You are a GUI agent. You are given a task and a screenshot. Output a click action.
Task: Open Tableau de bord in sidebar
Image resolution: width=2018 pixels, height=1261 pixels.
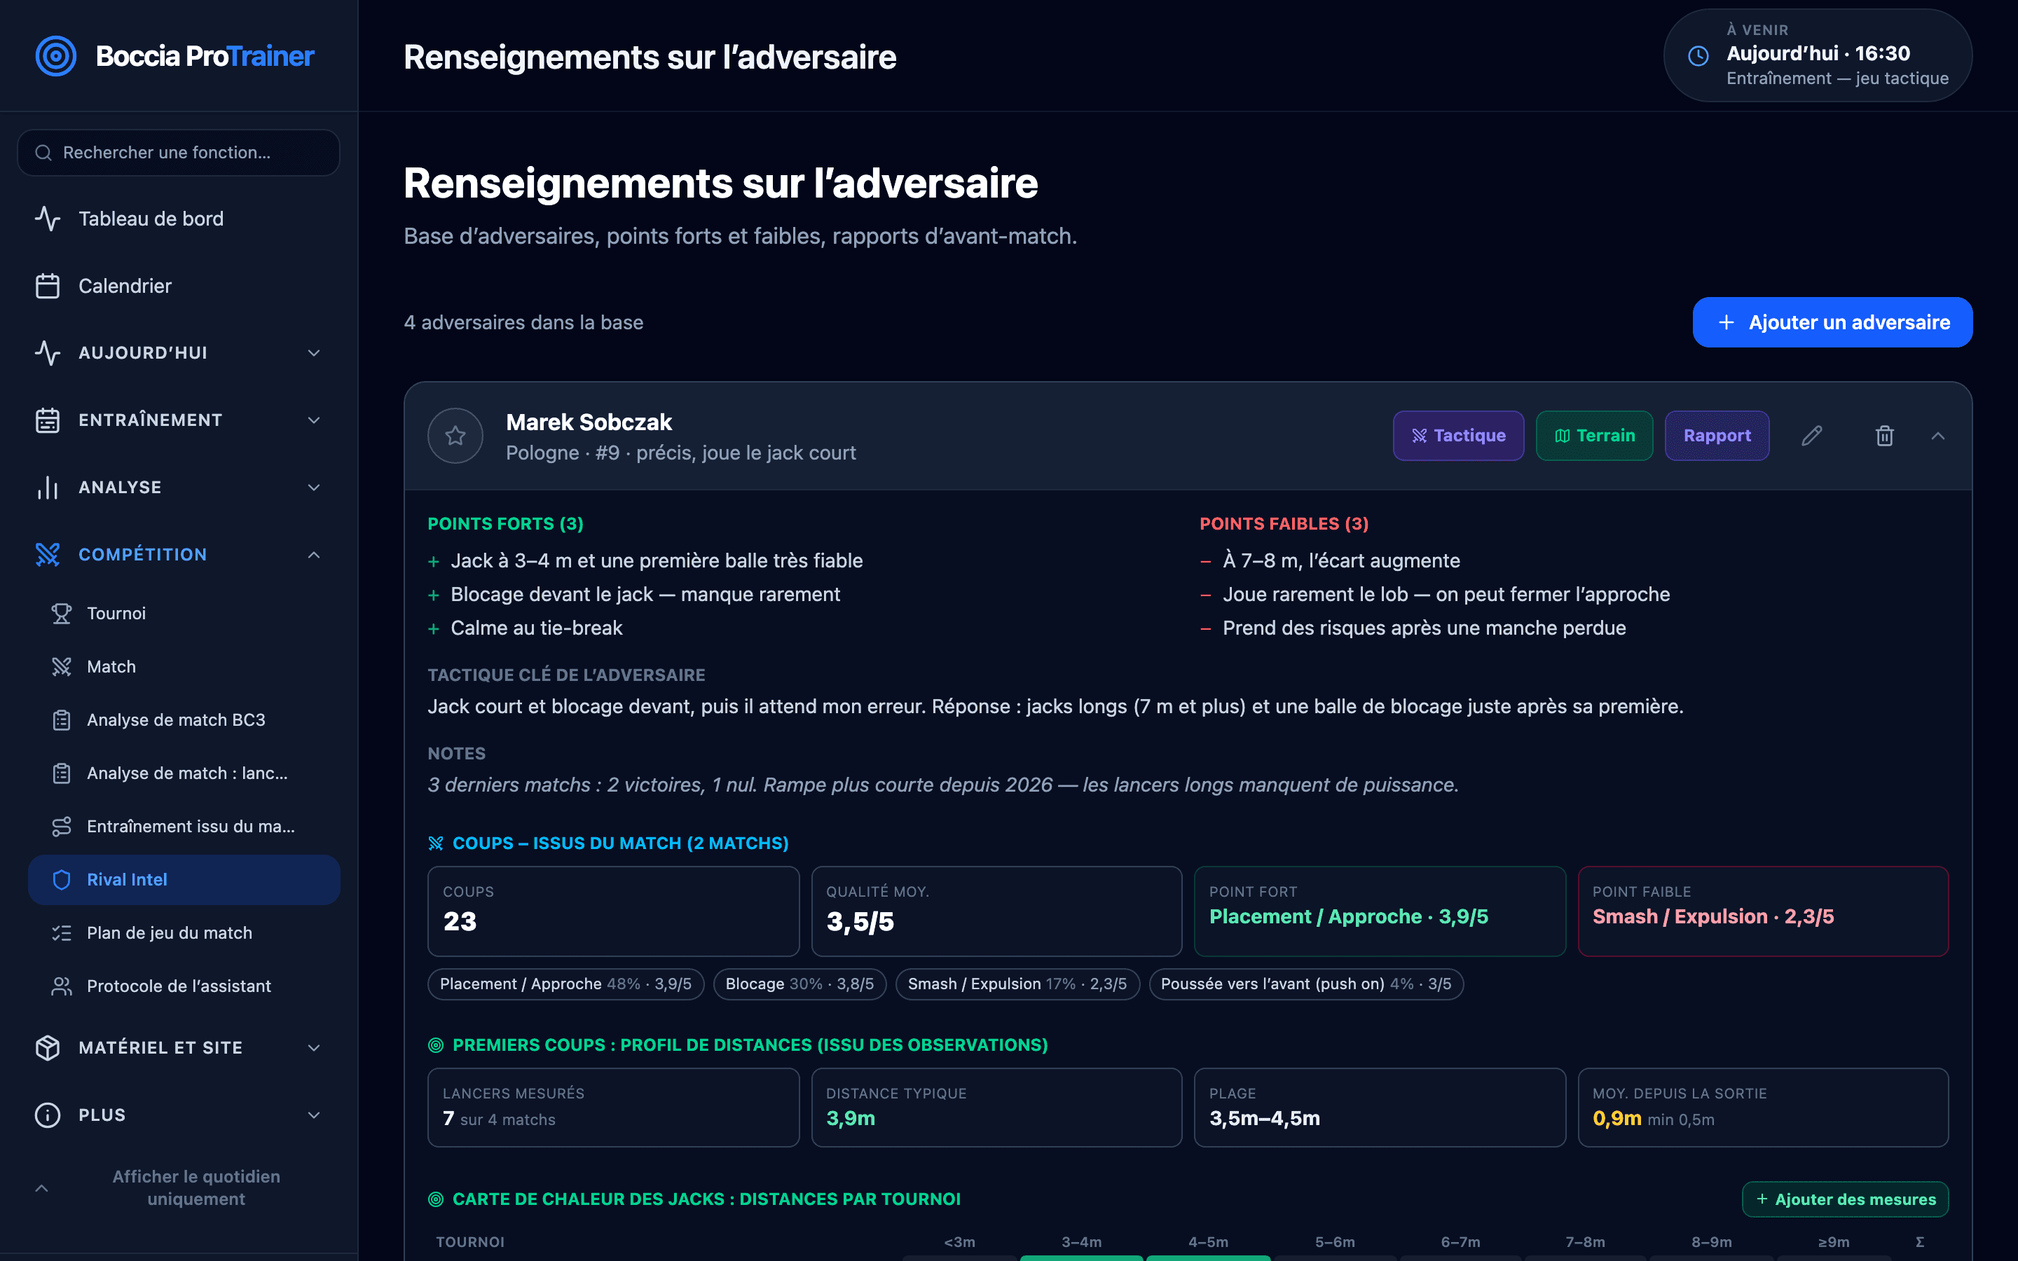(x=179, y=219)
